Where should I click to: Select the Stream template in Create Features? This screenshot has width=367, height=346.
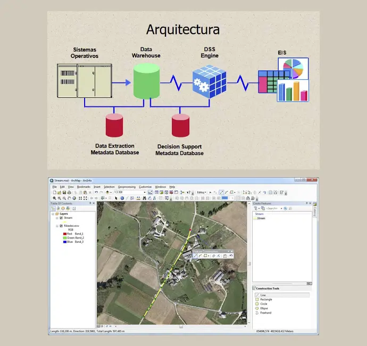[x=261, y=218]
